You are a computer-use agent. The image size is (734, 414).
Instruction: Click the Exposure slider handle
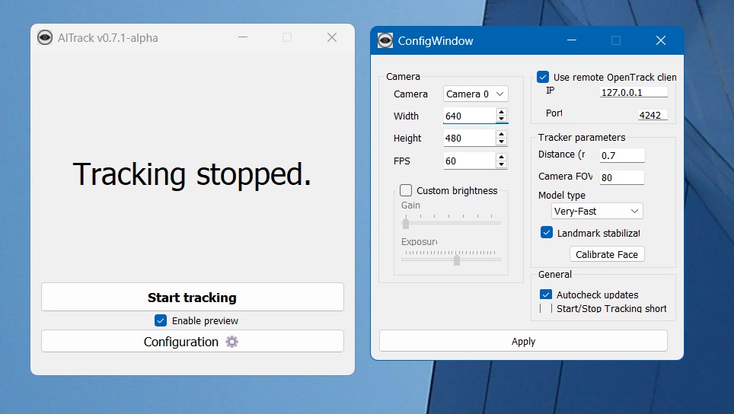(456, 260)
